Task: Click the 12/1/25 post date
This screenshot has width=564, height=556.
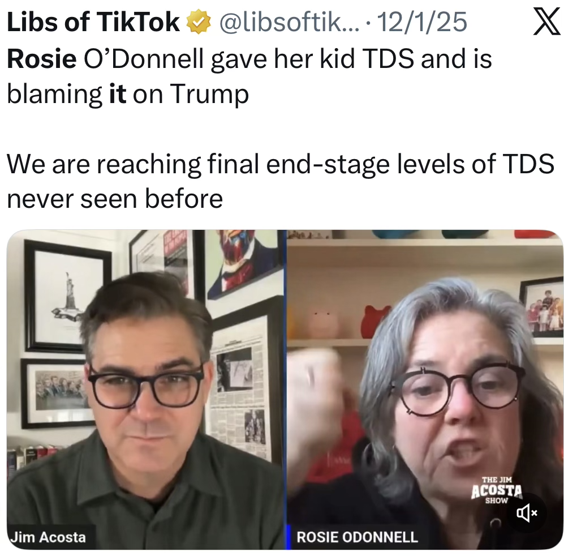Action: [x=422, y=22]
